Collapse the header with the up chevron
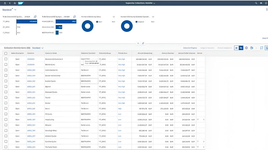Viewport: 268px width, 150px height. click(138, 43)
